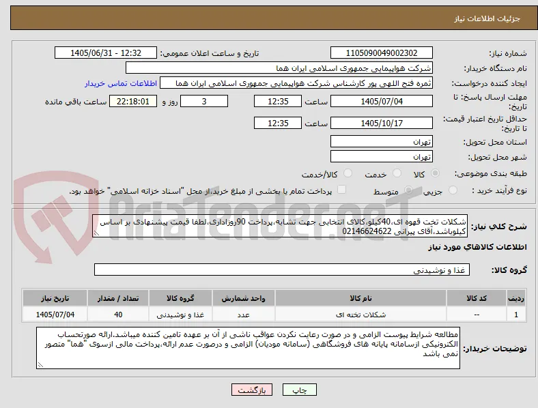The image size is (538, 408).
Task: Click the گروه کالا column header
Action: [x=180, y=298]
